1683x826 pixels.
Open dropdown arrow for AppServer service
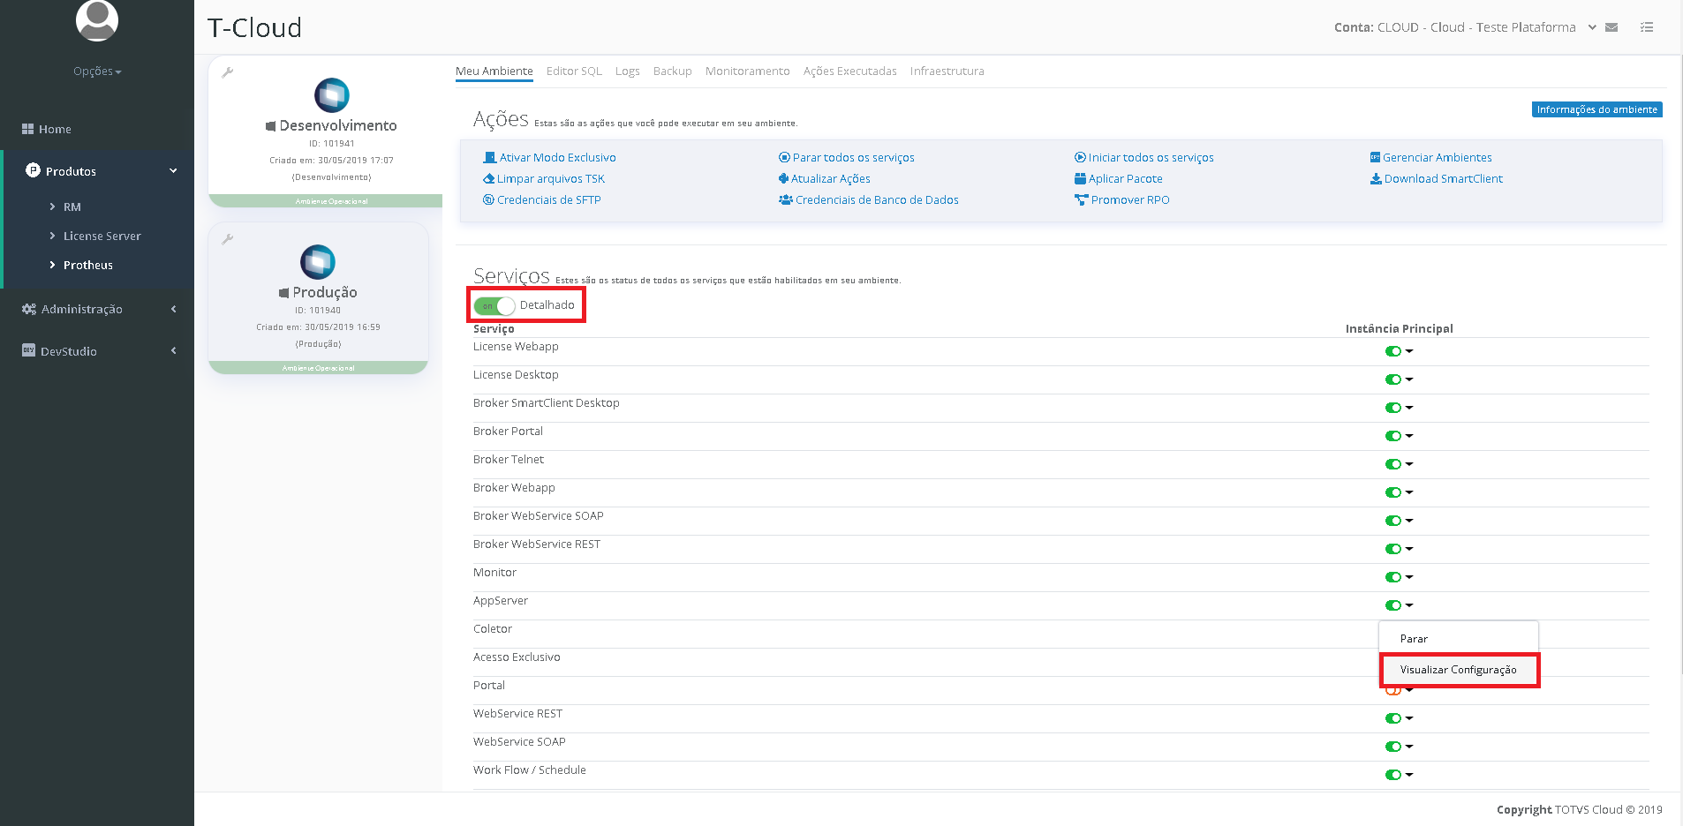[x=1409, y=605]
